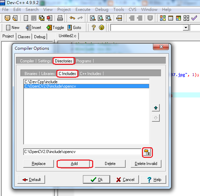Click the Save file toolbar icon
The height and width of the screenshot is (196, 200).
click(x=34, y=18)
